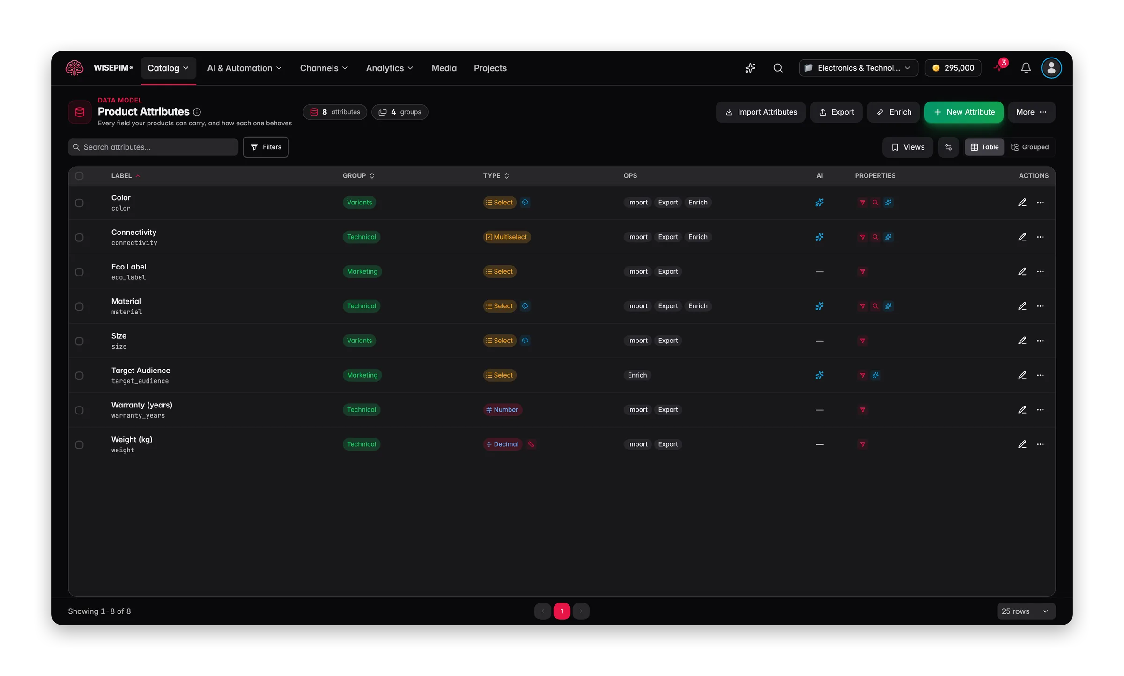The image size is (1124, 676).
Task: Click the AI sparkles icon in top bar
Action: point(750,68)
